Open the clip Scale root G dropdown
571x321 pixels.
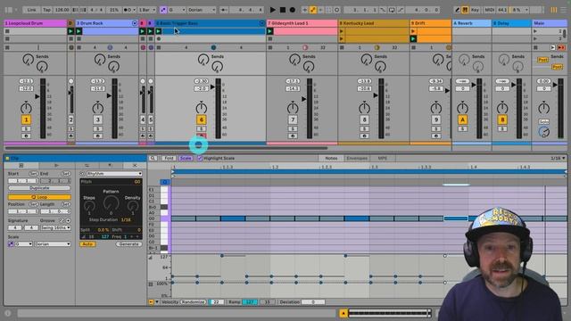point(24,243)
